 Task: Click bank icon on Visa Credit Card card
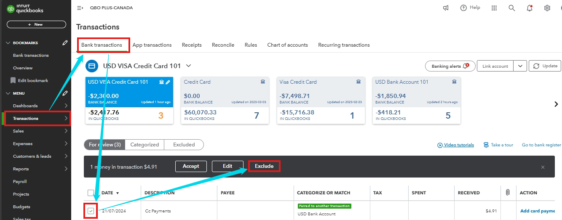tap(359, 82)
